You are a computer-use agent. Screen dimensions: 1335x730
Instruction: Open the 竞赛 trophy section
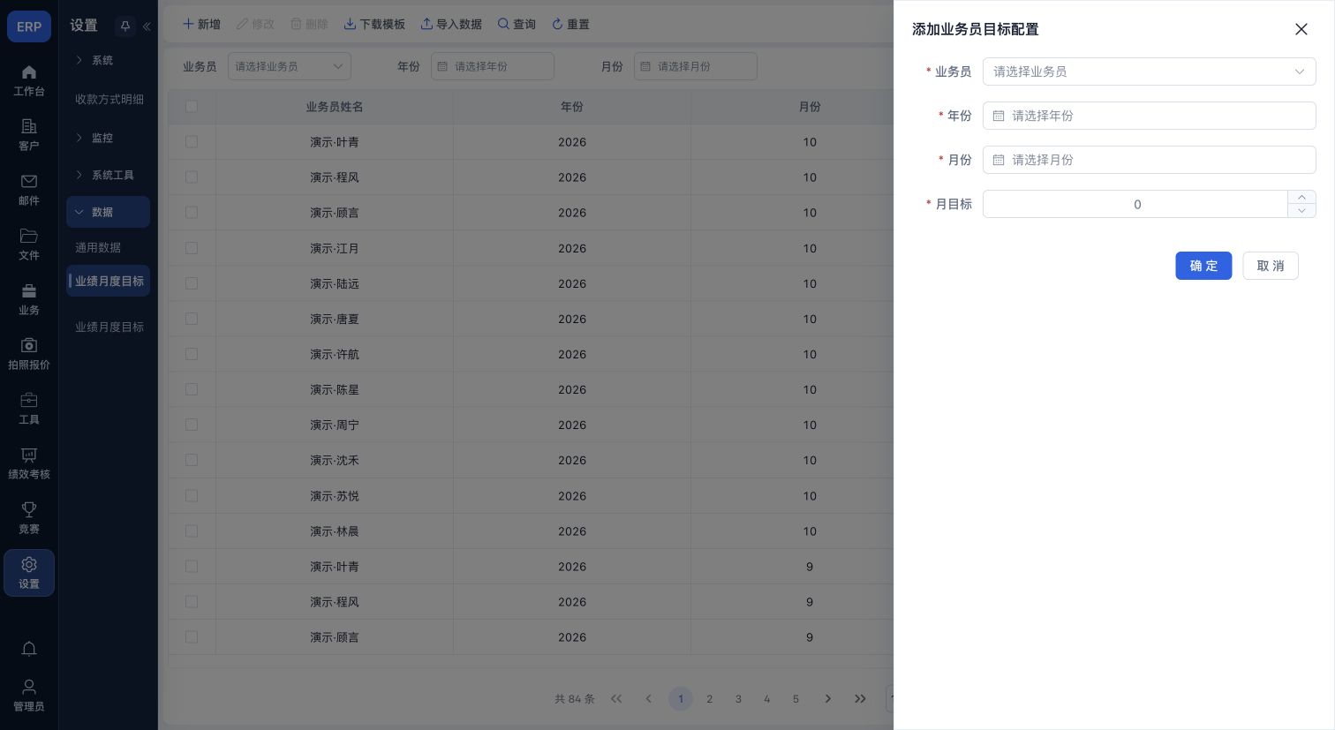click(29, 518)
